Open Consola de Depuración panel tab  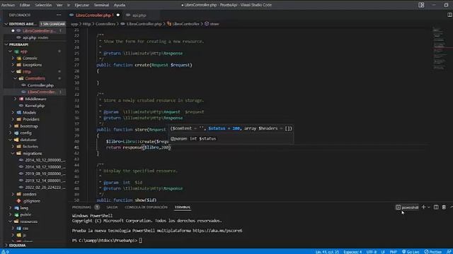pyautogui.click(x=146, y=207)
